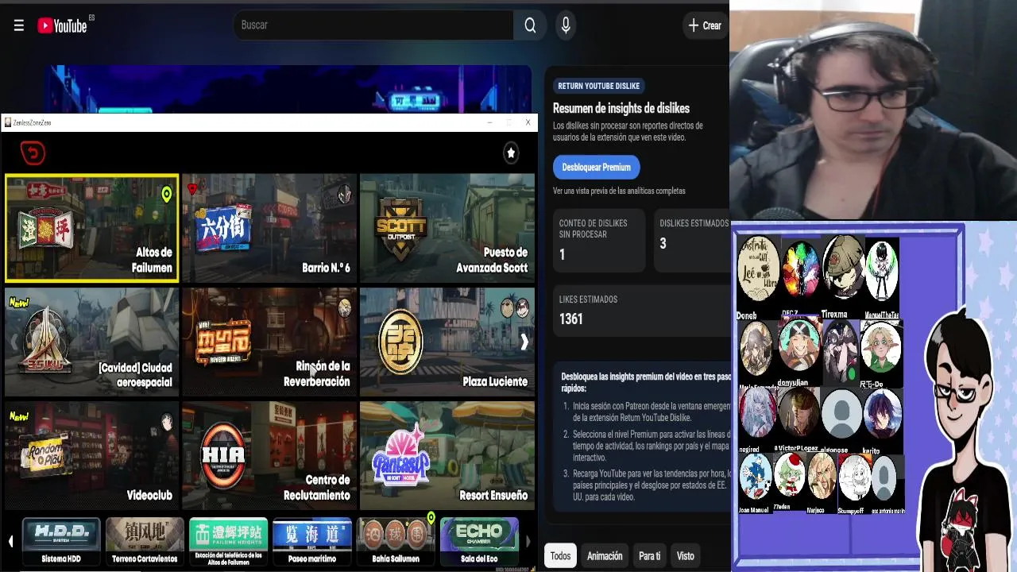Switch to the Para ti filter chip
1017x572 pixels.
[649, 556]
